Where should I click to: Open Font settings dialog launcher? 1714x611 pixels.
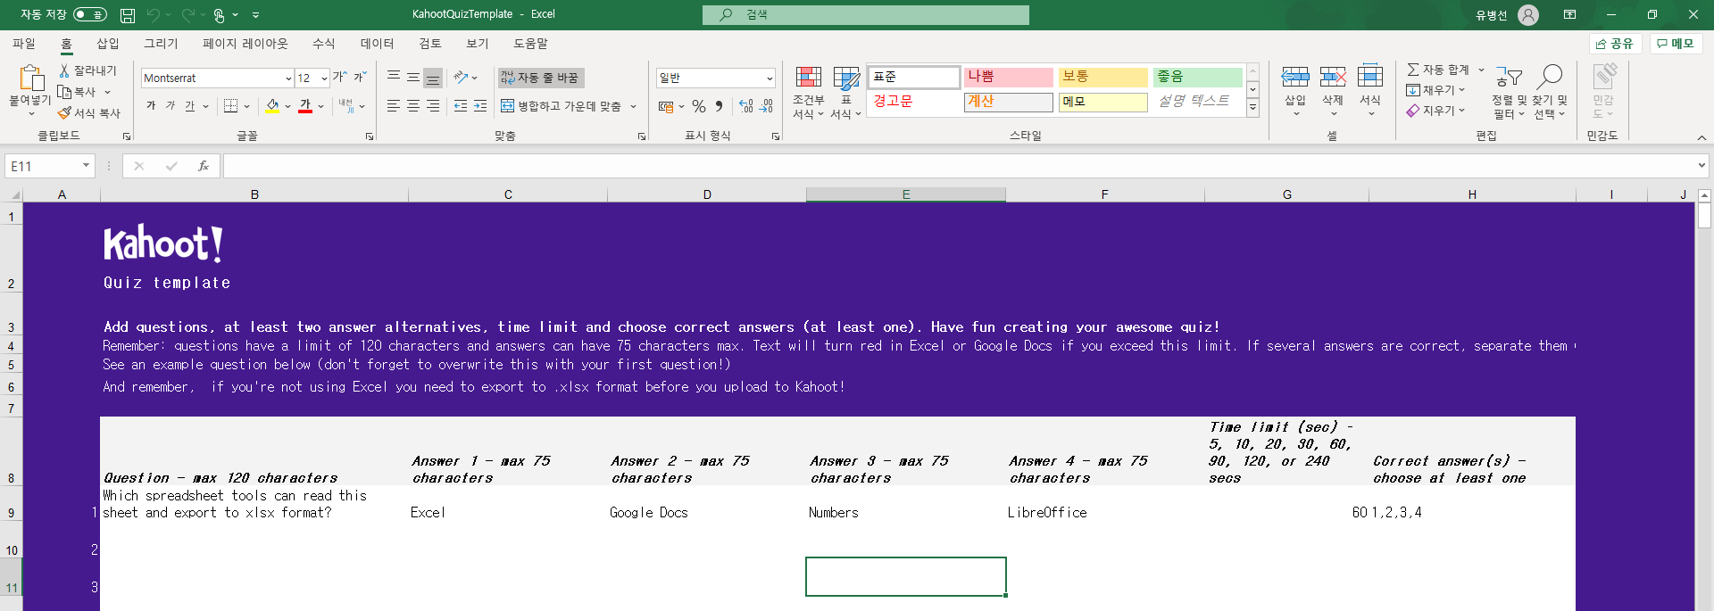pyautogui.click(x=370, y=136)
